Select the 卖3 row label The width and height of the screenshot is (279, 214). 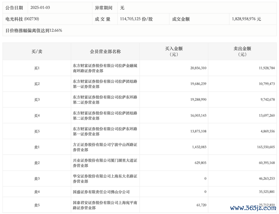point(37,179)
